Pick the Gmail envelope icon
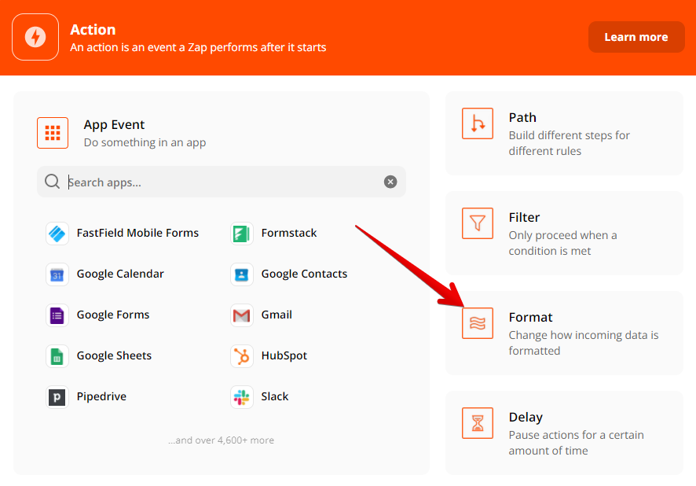696x486 pixels. click(241, 315)
